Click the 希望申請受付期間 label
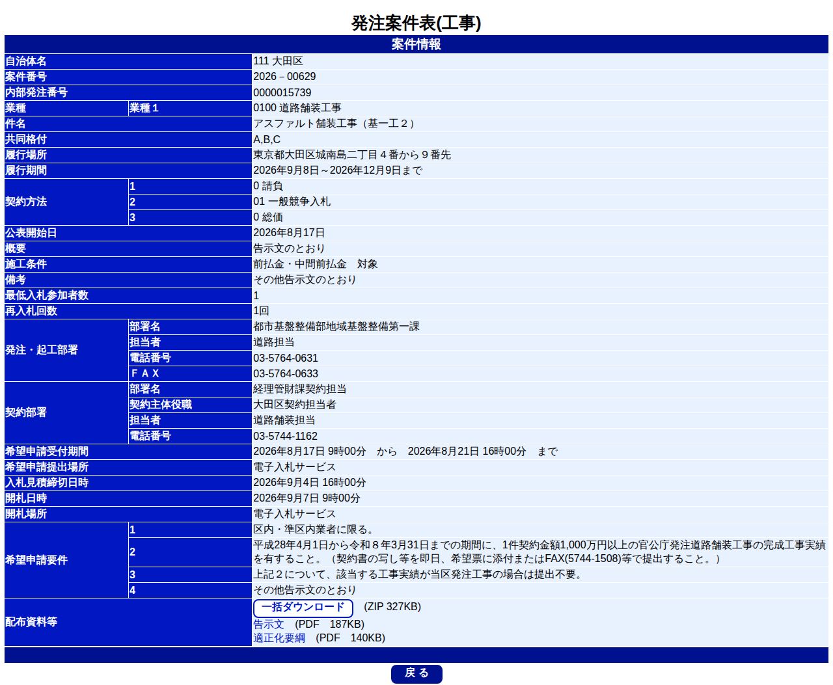Viewport: 833px width, 685px height. coord(47,451)
